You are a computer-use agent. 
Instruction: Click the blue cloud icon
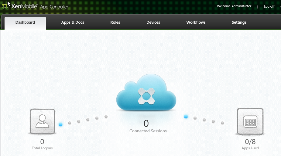click(146, 93)
